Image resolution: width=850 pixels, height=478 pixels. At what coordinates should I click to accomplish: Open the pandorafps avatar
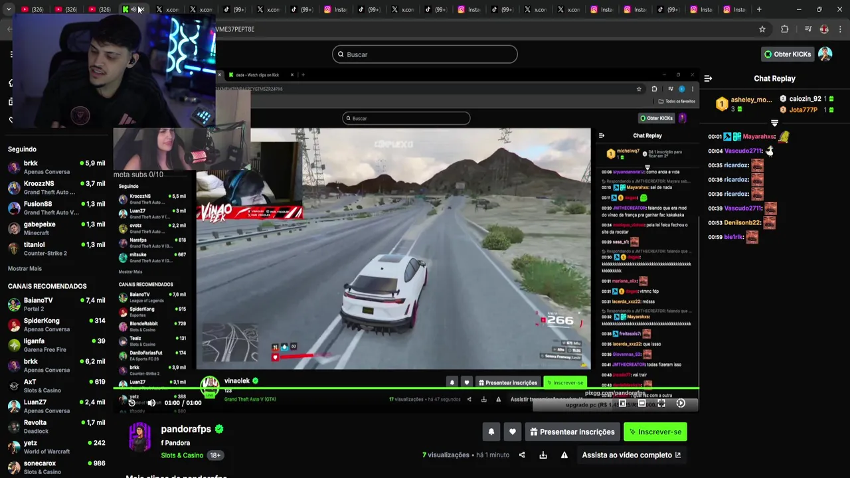click(x=140, y=437)
